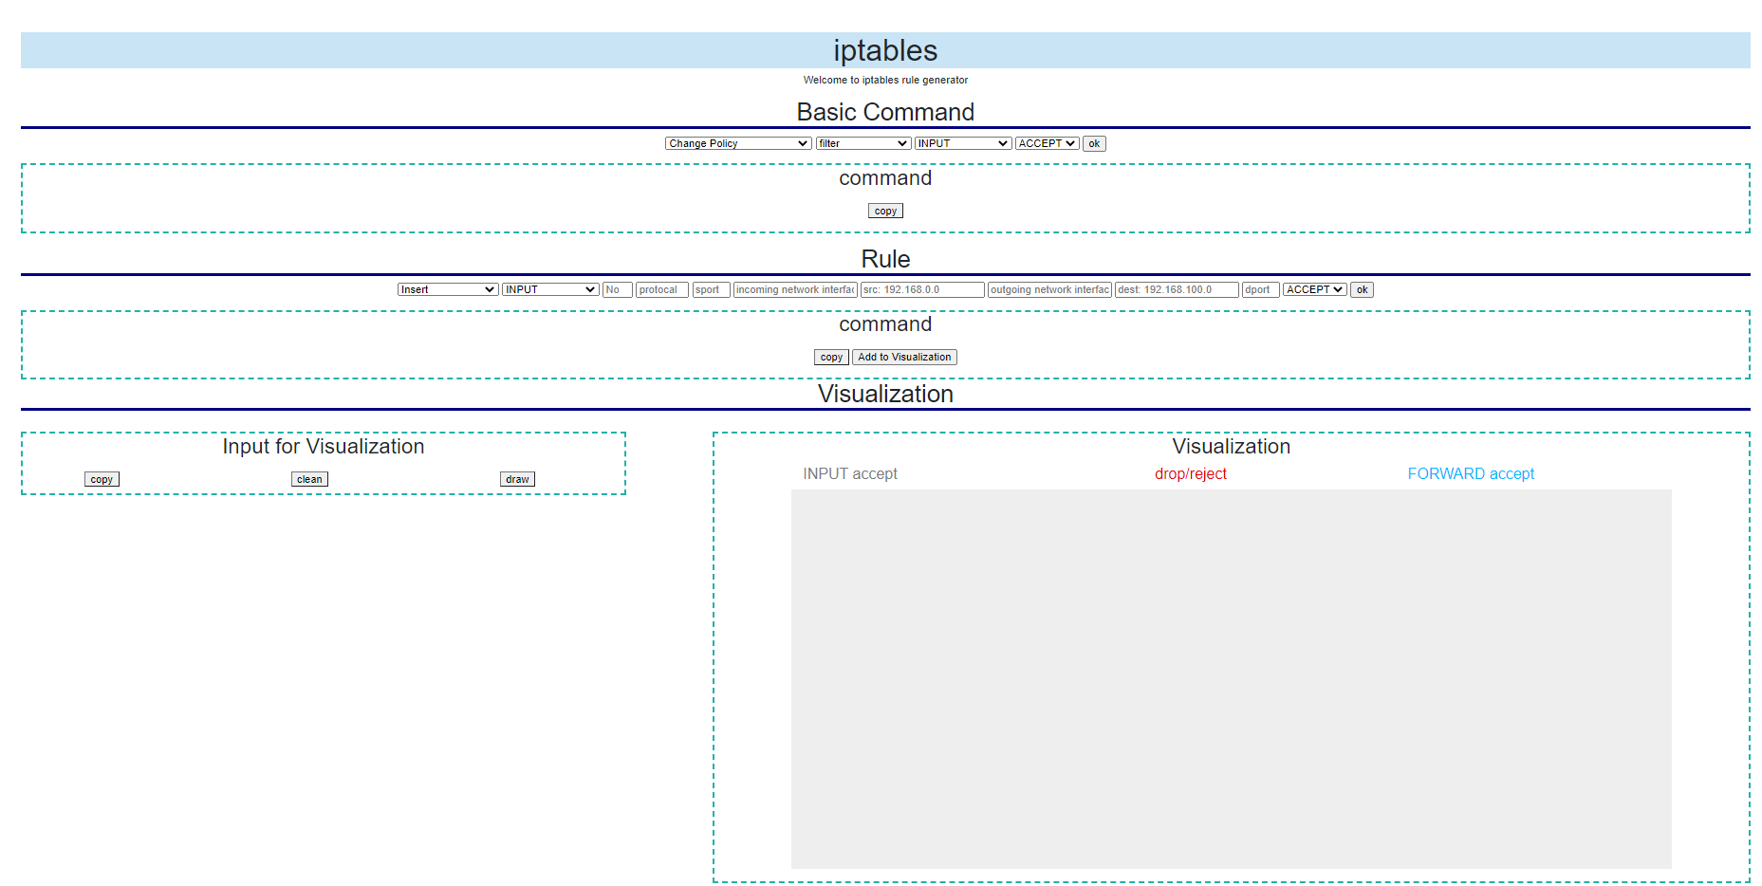
Task: Click the protocal input field
Action: tap(660, 289)
